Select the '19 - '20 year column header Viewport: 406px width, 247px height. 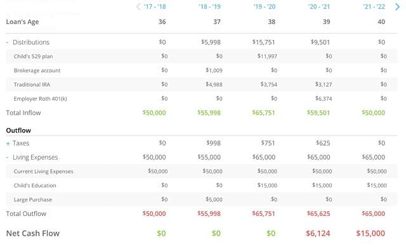[x=265, y=7]
